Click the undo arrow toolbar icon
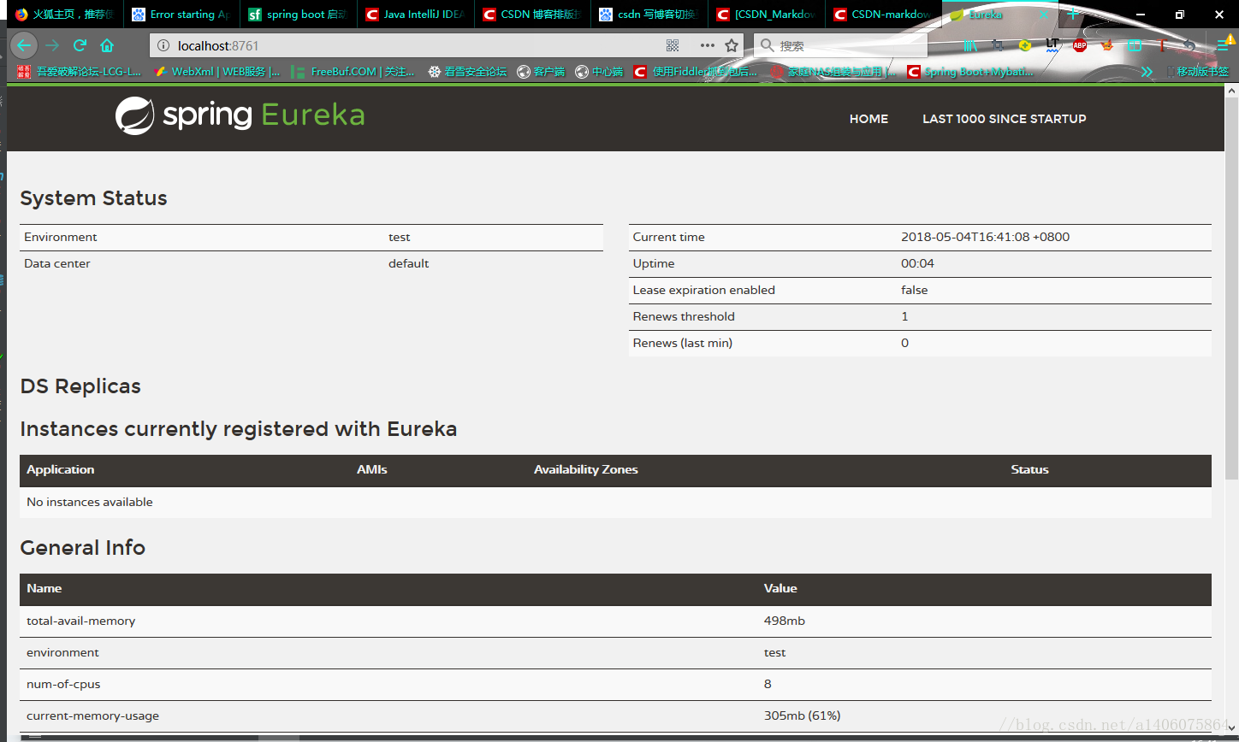Image resolution: width=1239 pixels, height=742 pixels. click(1189, 45)
